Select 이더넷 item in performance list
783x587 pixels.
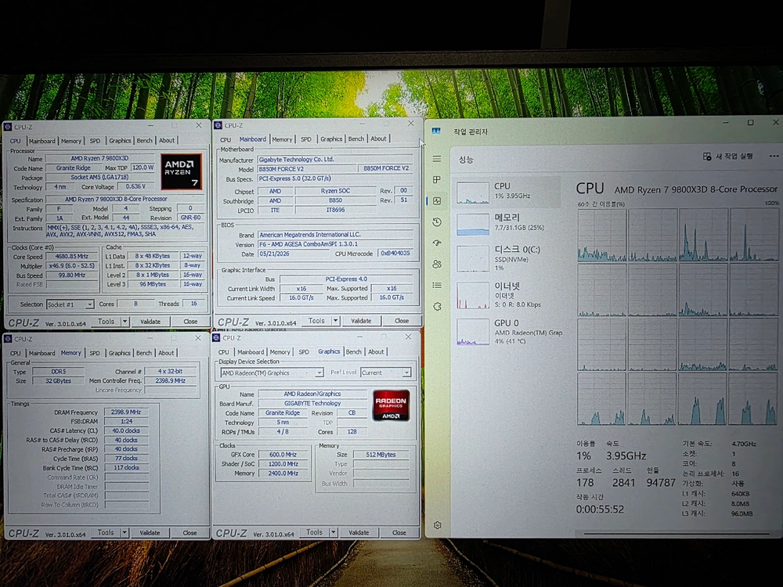point(508,294)
